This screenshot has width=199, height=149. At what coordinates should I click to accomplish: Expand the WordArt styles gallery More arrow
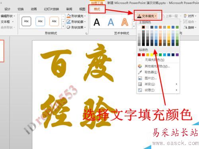(x=134, y=27)
